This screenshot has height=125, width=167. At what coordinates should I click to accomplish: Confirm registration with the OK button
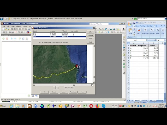(x=45, y=92)
